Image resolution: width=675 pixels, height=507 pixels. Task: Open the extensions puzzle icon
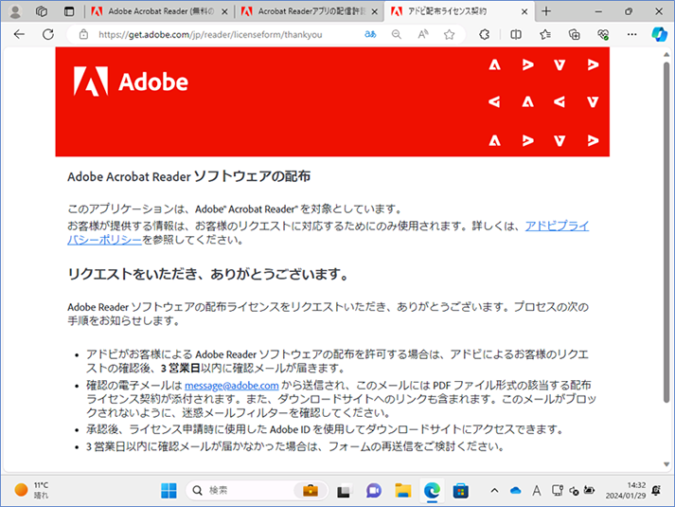pos(485,34)
